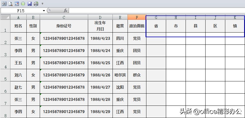This screenshot has height=118, width=245.
Task: Click the 县 header cell
Action: [195, 26]
